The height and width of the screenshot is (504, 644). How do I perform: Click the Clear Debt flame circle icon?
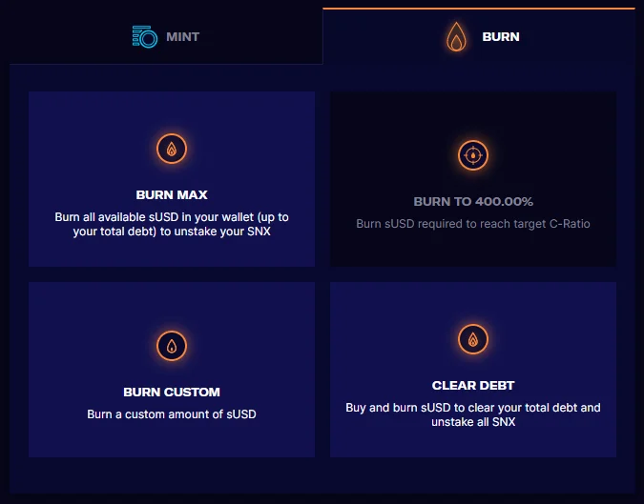(x=473, y=339)
